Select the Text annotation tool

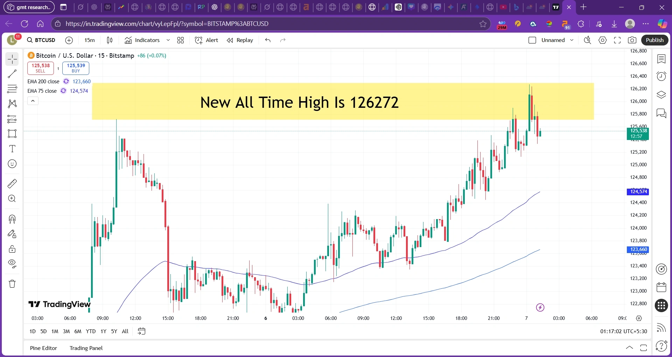(12, 149)
